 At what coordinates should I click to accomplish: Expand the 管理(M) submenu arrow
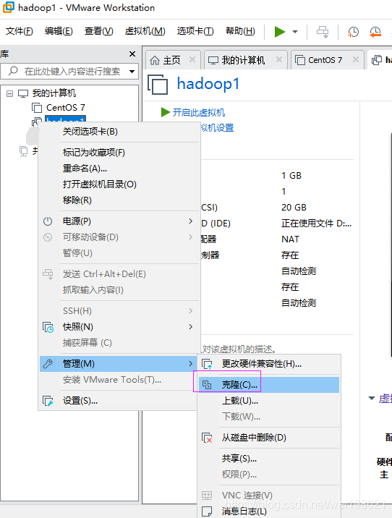click(190, 364)
